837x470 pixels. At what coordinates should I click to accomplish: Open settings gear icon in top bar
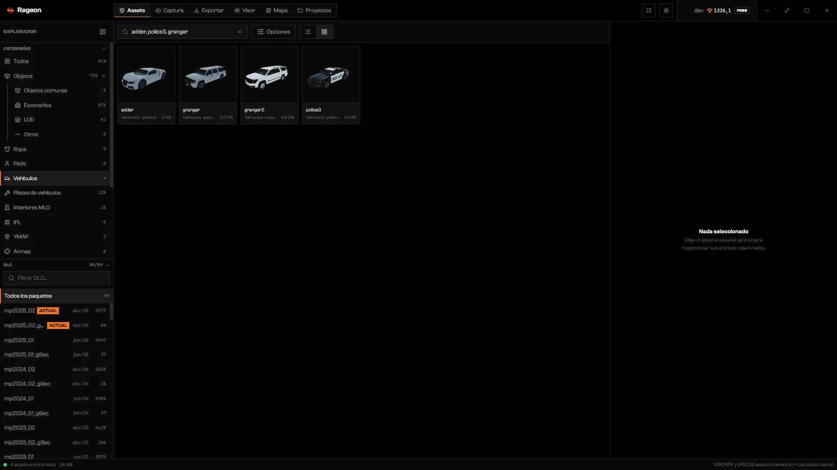click(x=666, y=10)
